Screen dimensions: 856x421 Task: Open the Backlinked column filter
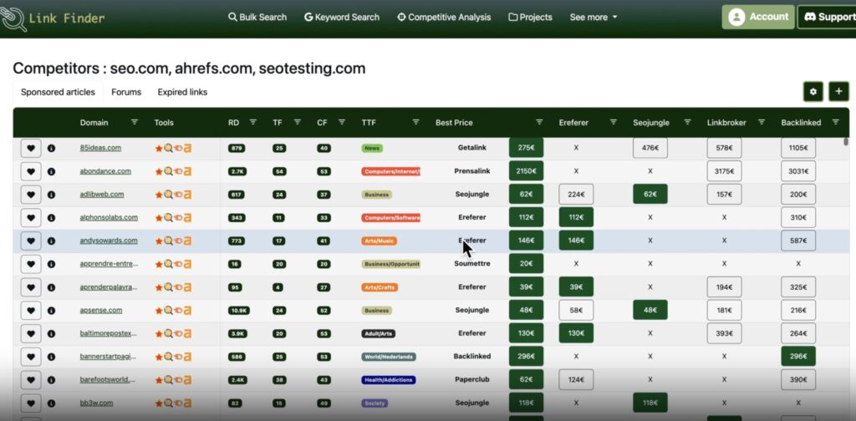pos(835,122)
